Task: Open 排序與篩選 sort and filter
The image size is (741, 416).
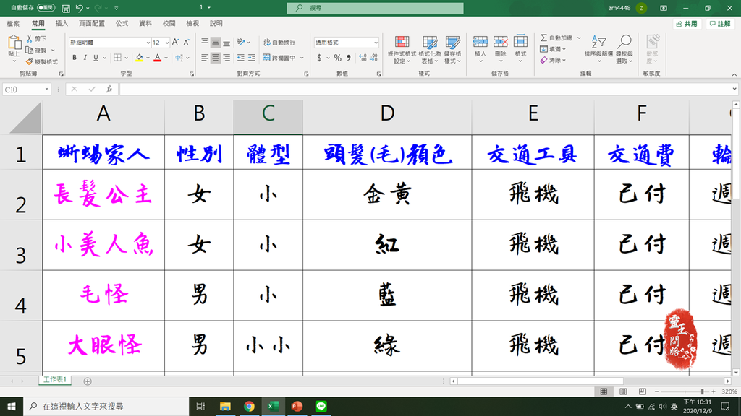Action: (x=598, y=50)
